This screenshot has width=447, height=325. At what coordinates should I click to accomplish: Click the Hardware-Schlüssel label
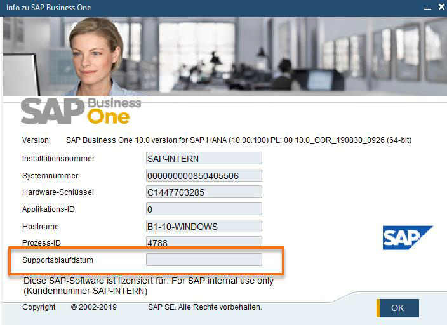click(x=58, y=192)
